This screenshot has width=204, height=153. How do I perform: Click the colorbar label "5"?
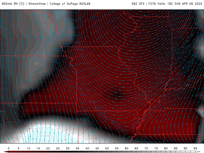coord(18,148)
